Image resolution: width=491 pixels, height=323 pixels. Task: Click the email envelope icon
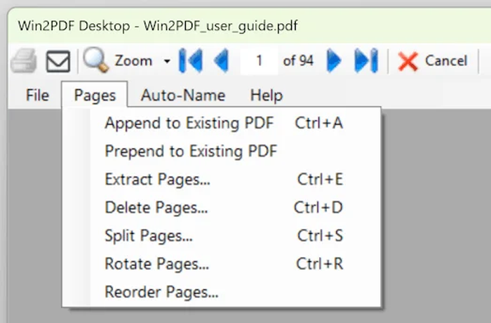point(58,61)
